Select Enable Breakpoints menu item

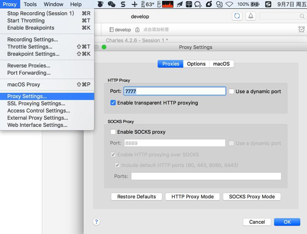(x=47, y=28)
